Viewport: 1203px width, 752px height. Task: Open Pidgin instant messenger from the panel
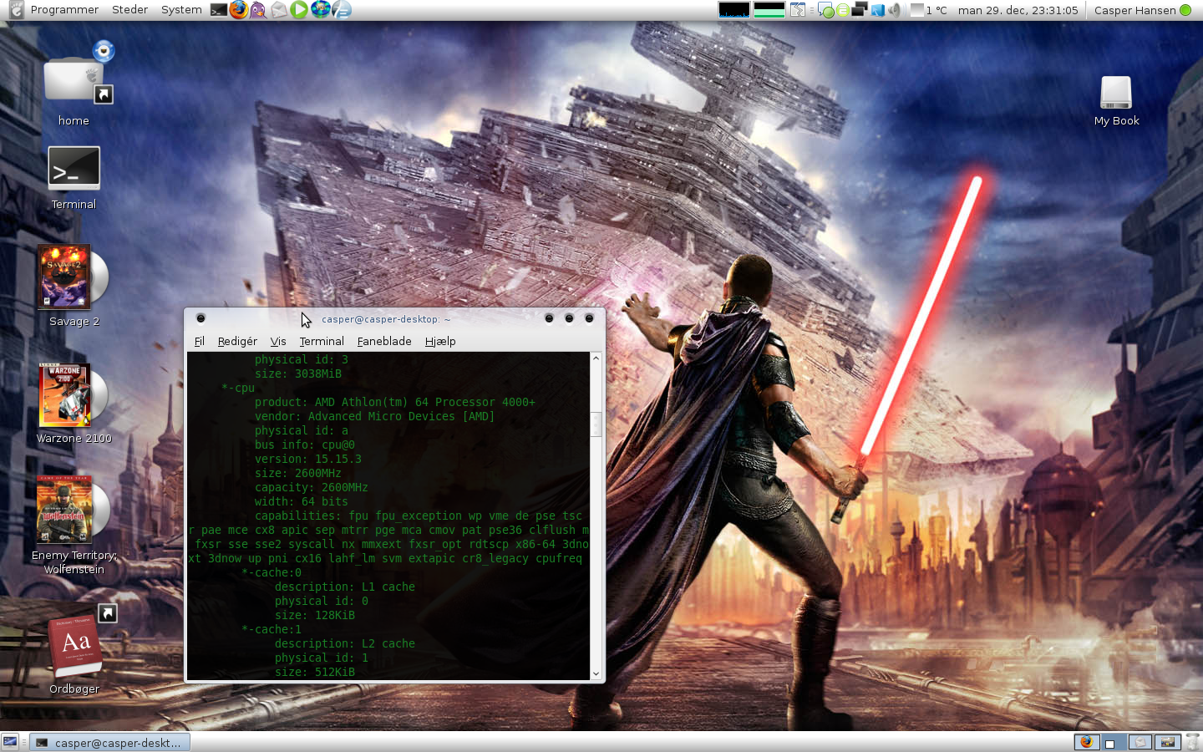pyautogui.click(x=259, y=10)
